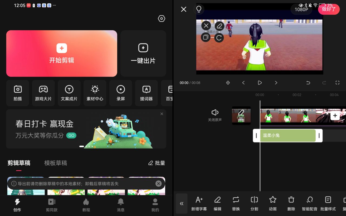This screenshot has height=216, width=346.
Task: Select 创作 tab in bottom navigation
Action: 17,205
